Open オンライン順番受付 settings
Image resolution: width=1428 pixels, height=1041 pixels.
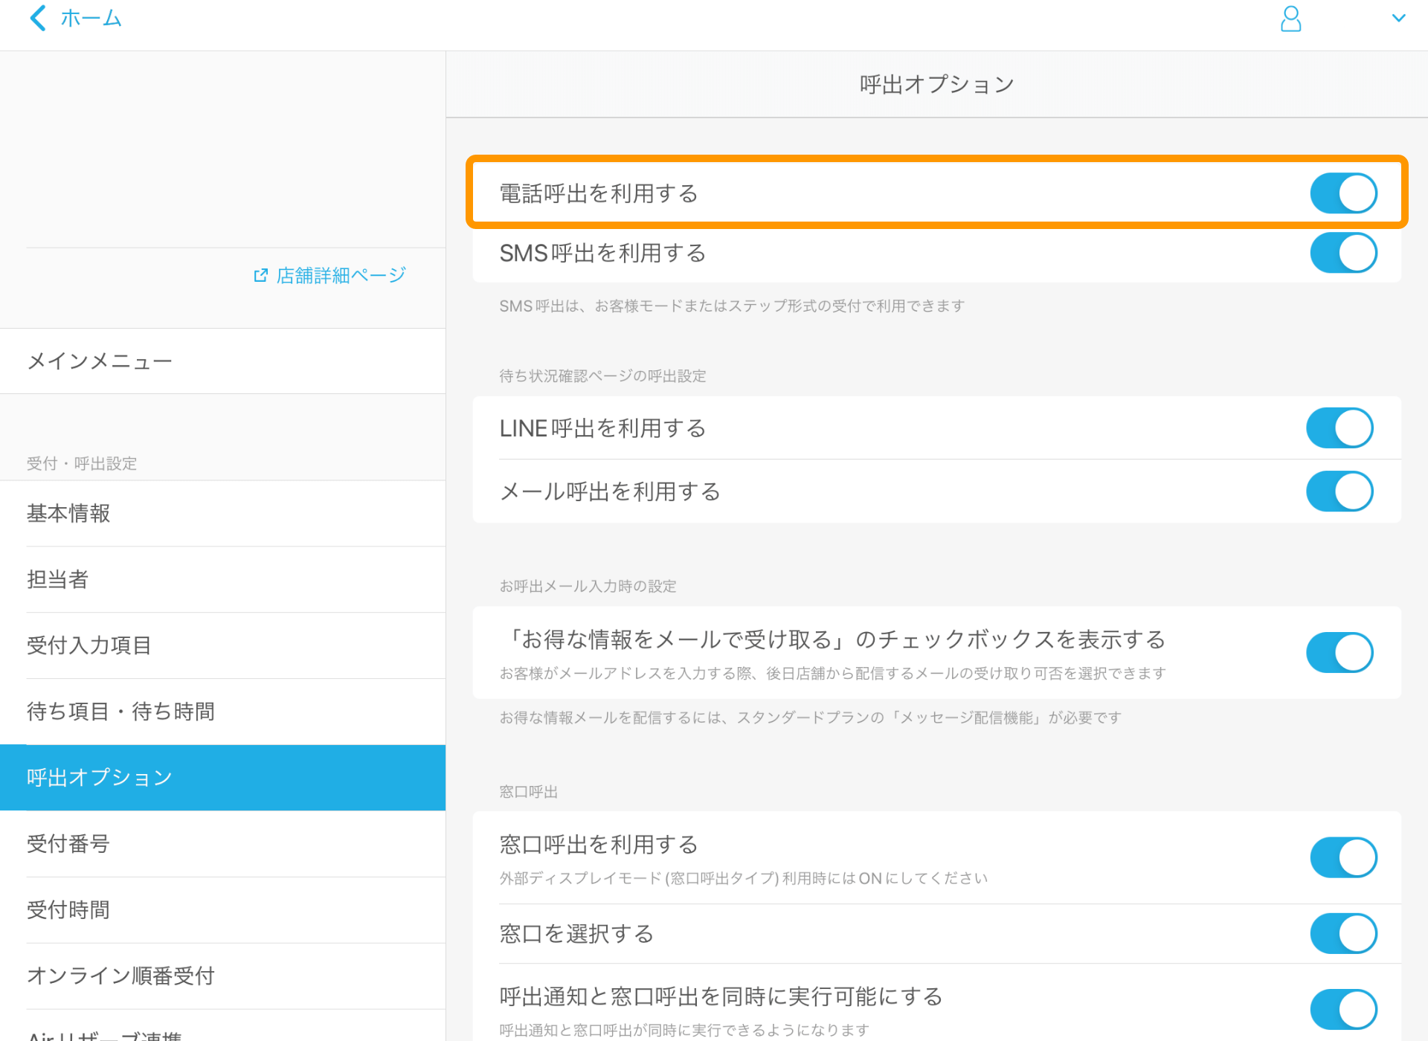pos(222,976)
